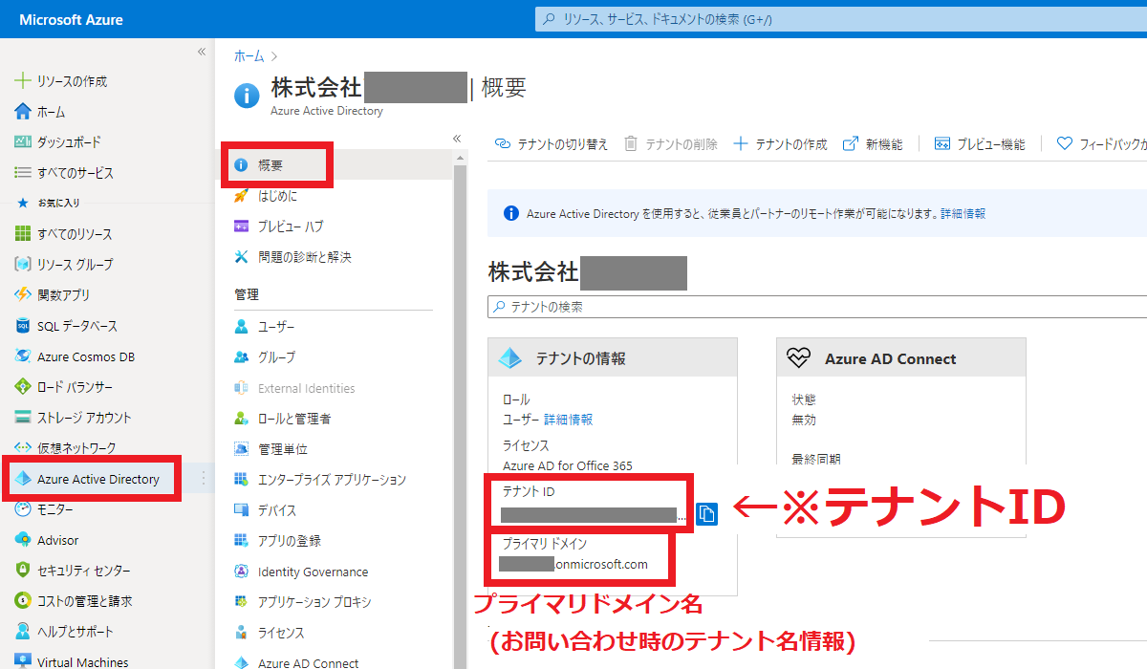This screenshot has height=669, width=1147.
Task: Click 詳細情報 link next to ユーザー role
Action: (x=569, y=420)
